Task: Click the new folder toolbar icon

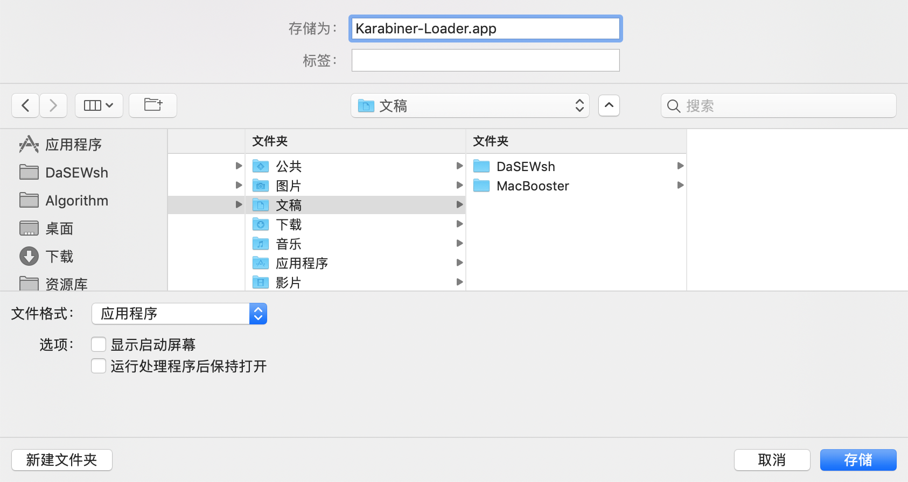Action: pyautogui.click(x=153, y=105)
